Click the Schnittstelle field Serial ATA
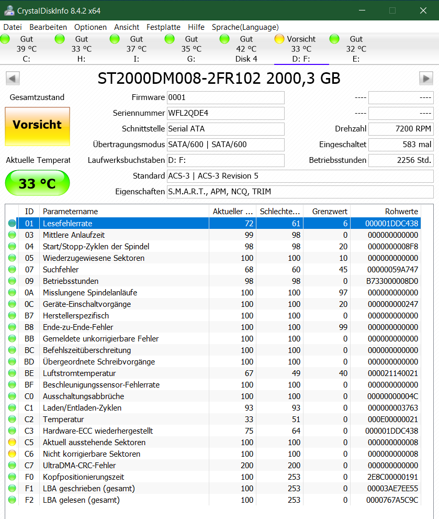Image resolution: width=439 pixels, height=519 pixels. (226, 129)
